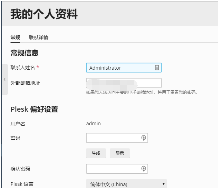The height and width of the screenshot is (189, 219).
Task: Click the 联系人姓名 label
Action: pyautogui.click(x=23, y=68)
